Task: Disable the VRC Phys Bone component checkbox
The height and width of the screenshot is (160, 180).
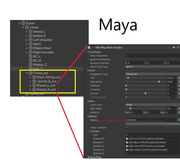Action: tap(93, 47)
